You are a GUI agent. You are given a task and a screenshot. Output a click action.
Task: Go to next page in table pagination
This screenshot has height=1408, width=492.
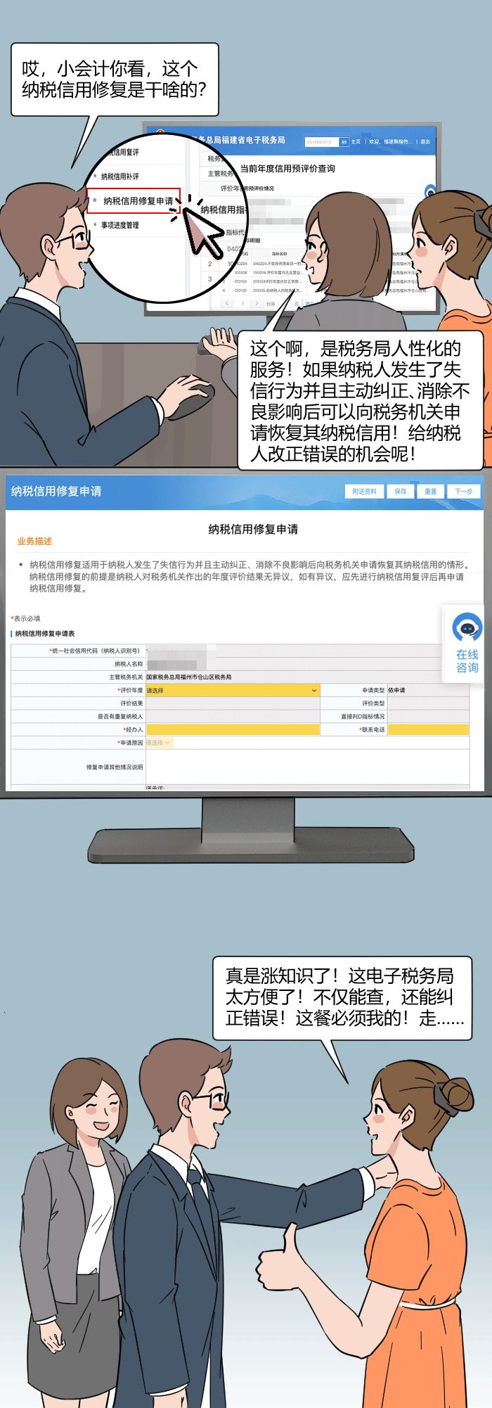point(257,303)
